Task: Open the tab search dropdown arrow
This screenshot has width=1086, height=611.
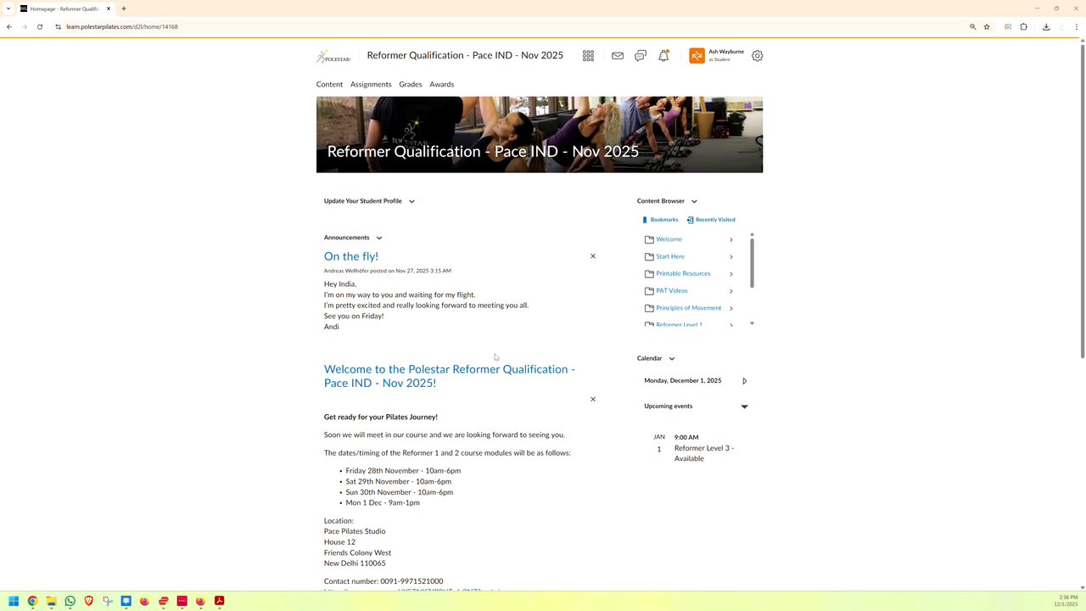Action: coord(8,8)
